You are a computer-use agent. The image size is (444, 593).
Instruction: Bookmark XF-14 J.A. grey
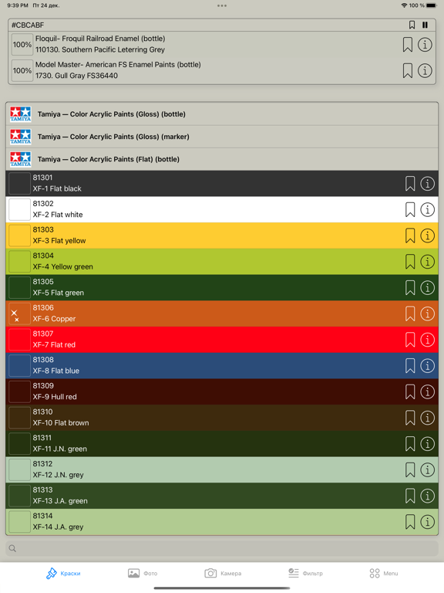click(x=410, y=522)
